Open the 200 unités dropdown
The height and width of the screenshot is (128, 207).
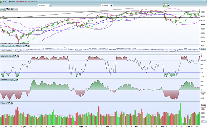pos(45,5)
